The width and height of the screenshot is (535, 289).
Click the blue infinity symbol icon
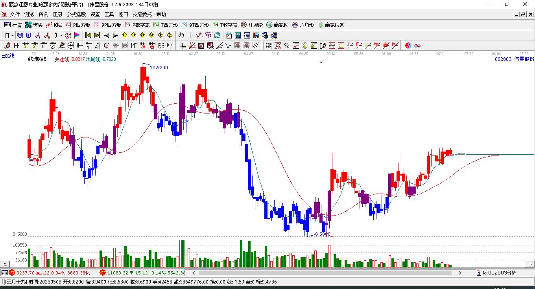tap(417, 46)
